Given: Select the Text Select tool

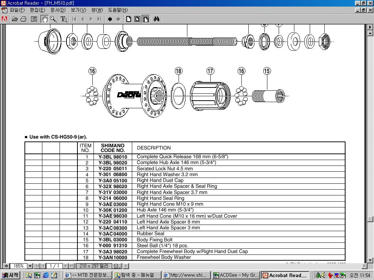Looking at the screenshot, I should pyautogui.click(x=64, y=19).
